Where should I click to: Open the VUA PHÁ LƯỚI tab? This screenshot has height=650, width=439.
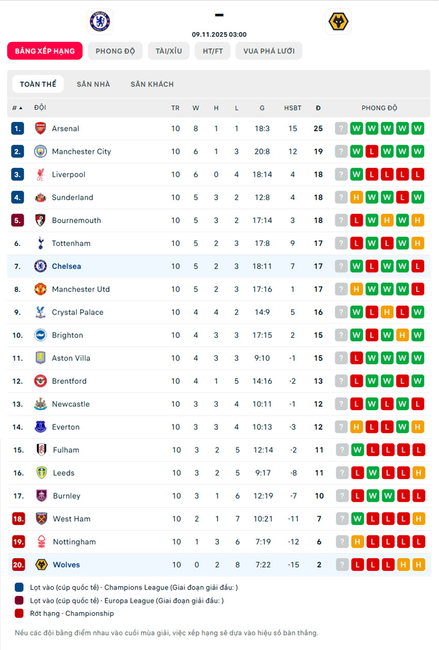(x=269, y=51)
